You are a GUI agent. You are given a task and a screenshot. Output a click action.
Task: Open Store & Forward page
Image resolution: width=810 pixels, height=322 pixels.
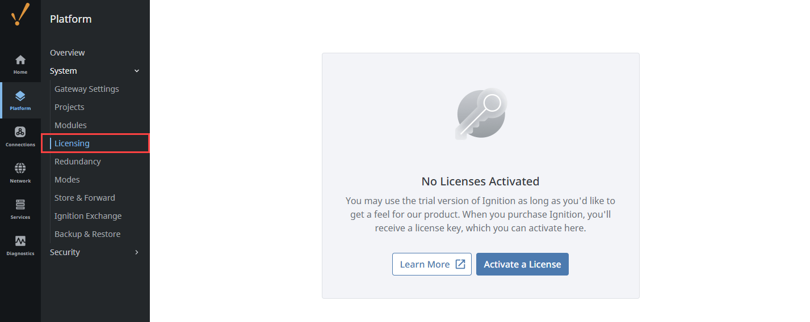pyautogui.click(x=85, y=198)
